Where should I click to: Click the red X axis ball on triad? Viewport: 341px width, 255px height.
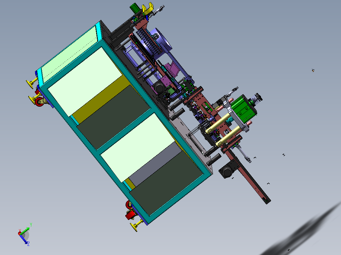click(x=20, y=234)
